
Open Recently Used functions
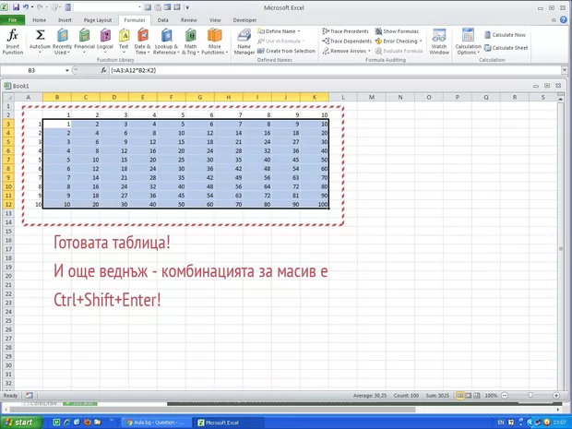(63, 42)
